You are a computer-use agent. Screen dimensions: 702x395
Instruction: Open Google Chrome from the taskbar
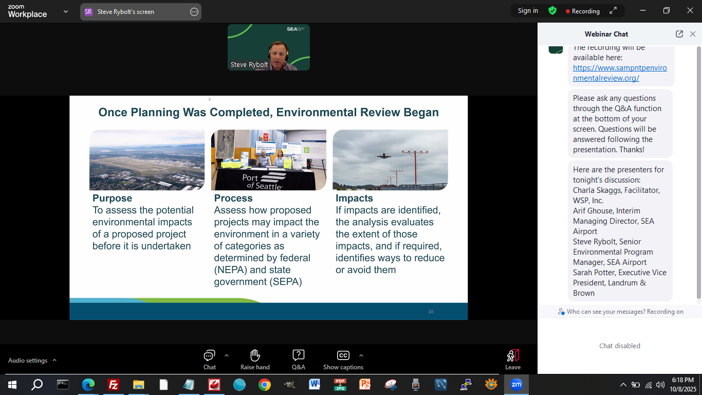265,384
